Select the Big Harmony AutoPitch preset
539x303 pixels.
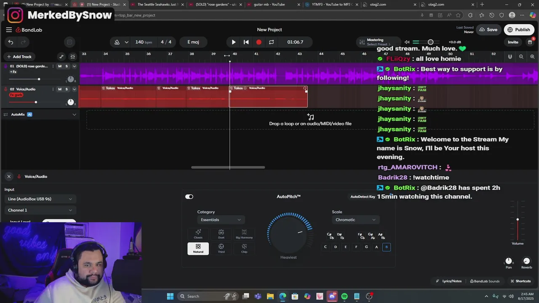(x=244, y=234)
